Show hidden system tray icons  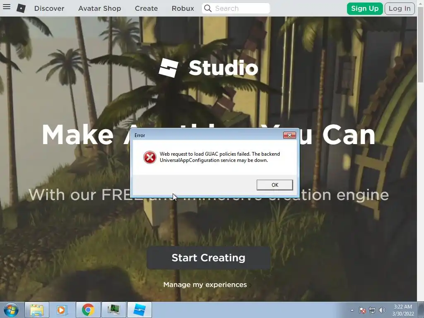[x=352, y=310]
